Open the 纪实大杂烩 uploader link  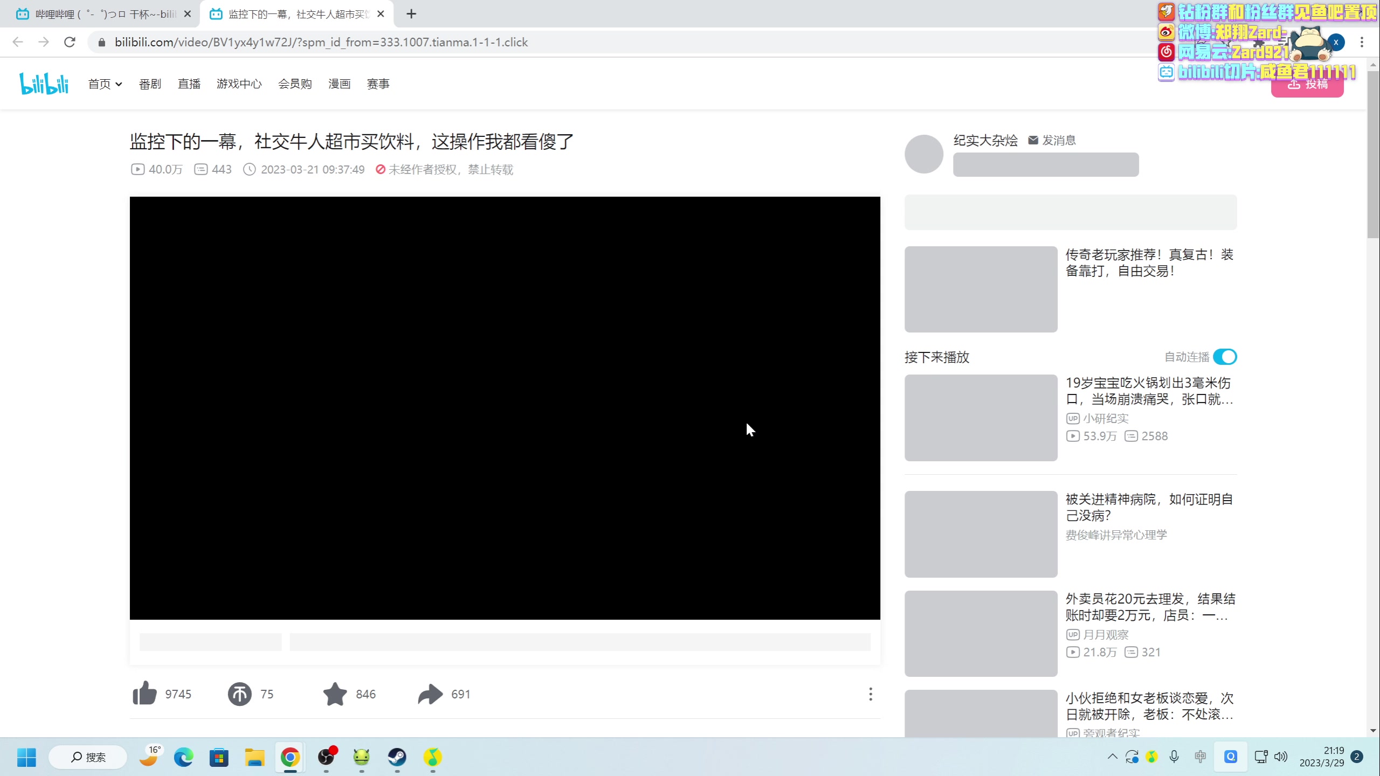[x=985, y=140]
